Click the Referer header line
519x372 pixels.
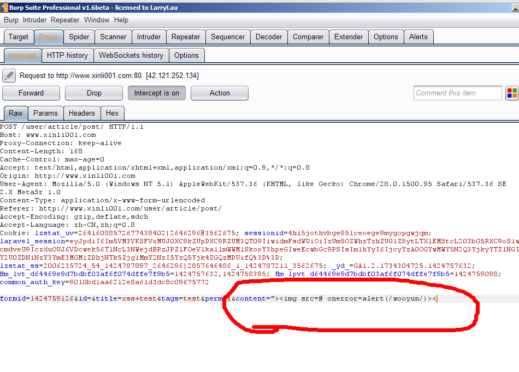[x=111, y=208]
